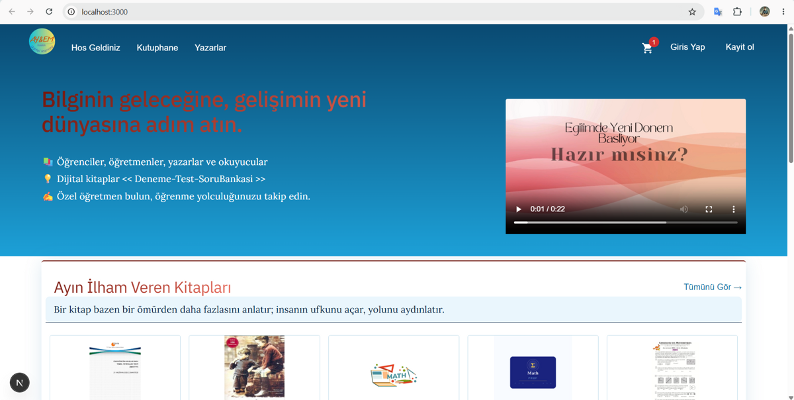
Task: Click the Tümünü Gör link
Action: point(713,287)
